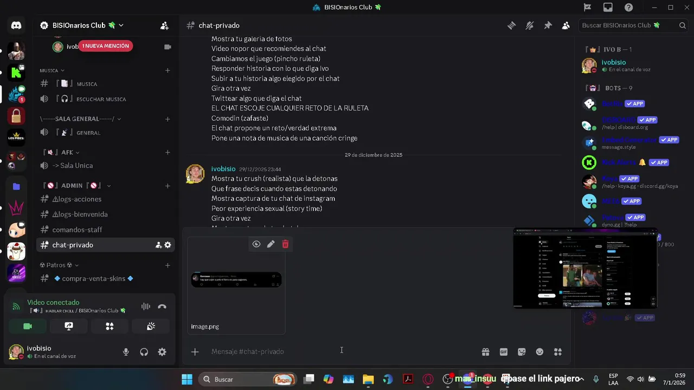Open the compra-venta-skins channel
694x390 pixels.
pyautogui.click(x=105, y=278)
